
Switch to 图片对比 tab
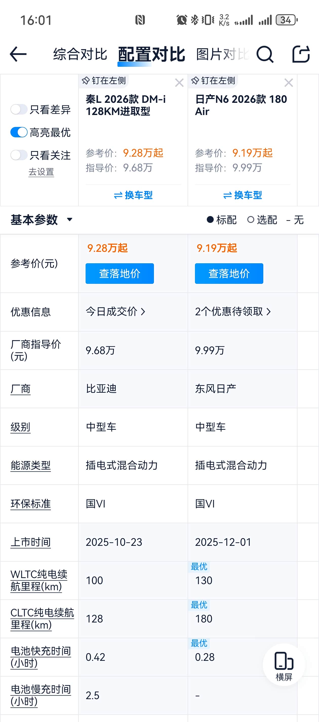coord(222,54)
